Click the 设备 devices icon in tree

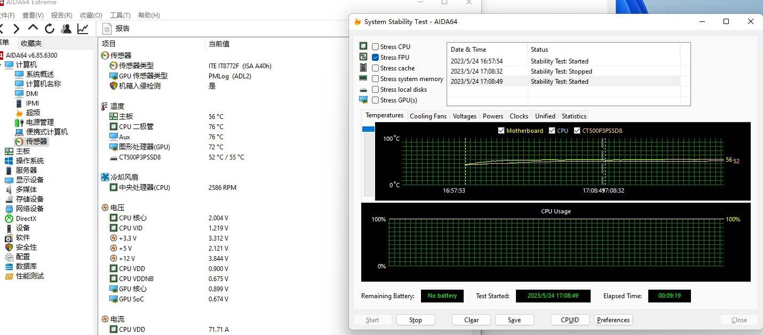point(9,228)
